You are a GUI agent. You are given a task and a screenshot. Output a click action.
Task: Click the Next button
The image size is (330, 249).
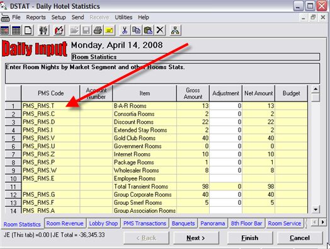point(196,238)
